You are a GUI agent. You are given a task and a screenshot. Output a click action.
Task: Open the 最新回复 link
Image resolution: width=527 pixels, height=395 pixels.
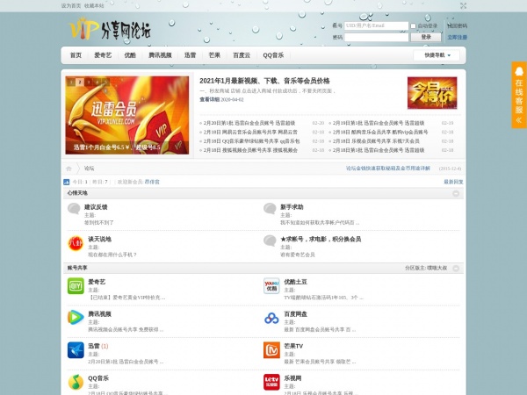click(453, 182)
